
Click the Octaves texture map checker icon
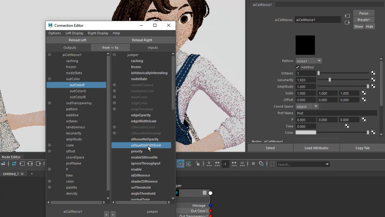coord(373,73)
